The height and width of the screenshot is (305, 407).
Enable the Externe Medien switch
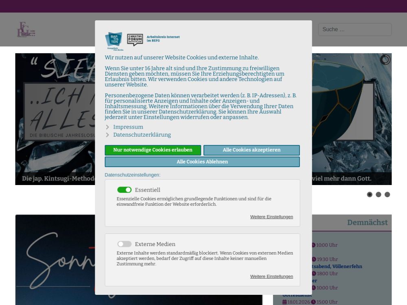pyautogui.click(x=124, y=244)
